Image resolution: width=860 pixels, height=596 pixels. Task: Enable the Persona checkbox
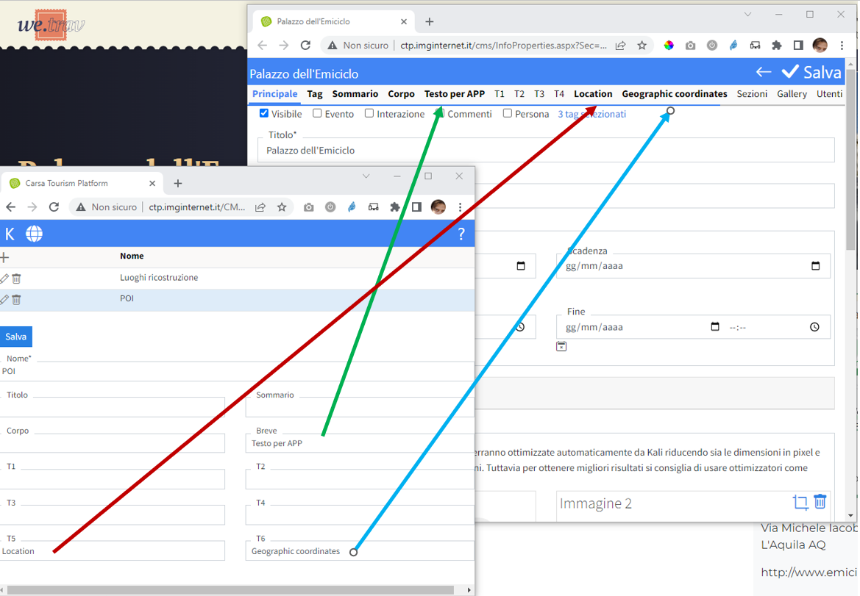pos(508,113)
